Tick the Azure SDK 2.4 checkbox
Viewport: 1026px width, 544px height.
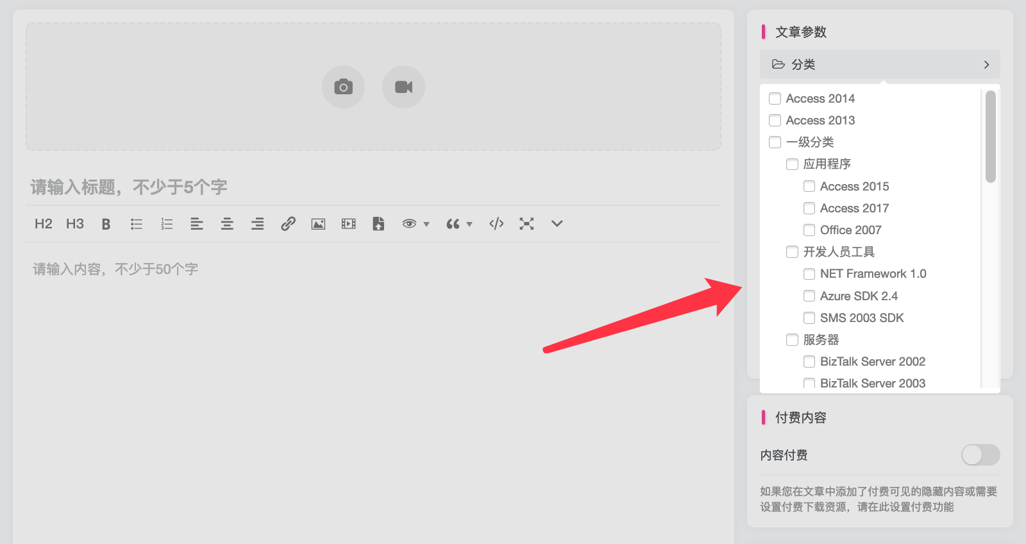809,296
